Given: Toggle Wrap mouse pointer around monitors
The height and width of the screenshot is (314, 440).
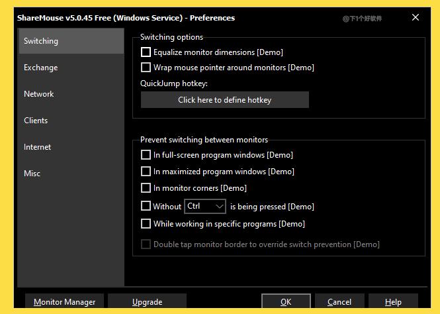Looking at the screenshot, I should point(146,68).
